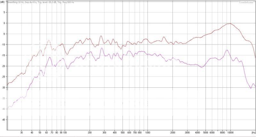Screen dimensions: 256x137
Task: Click the -45 label on dB axis
Action: tap(3, 120)
